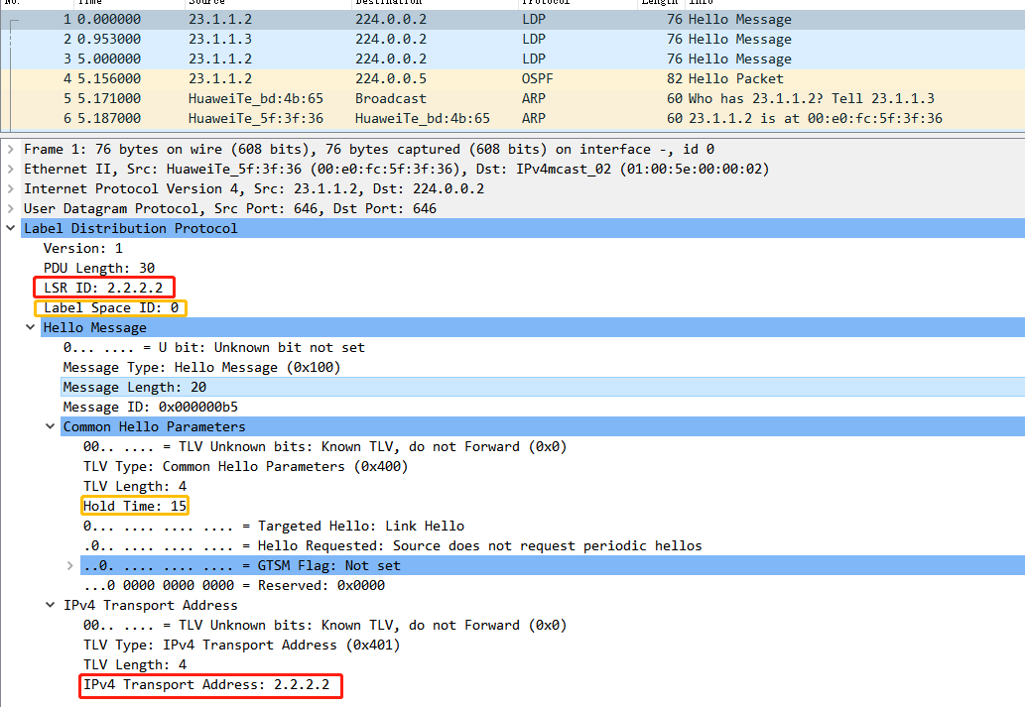This screenshot has width=1025, height=707.
Task: Select IPv4 Transport Address: 2.2.2.2 value
Action: point(206,685)
